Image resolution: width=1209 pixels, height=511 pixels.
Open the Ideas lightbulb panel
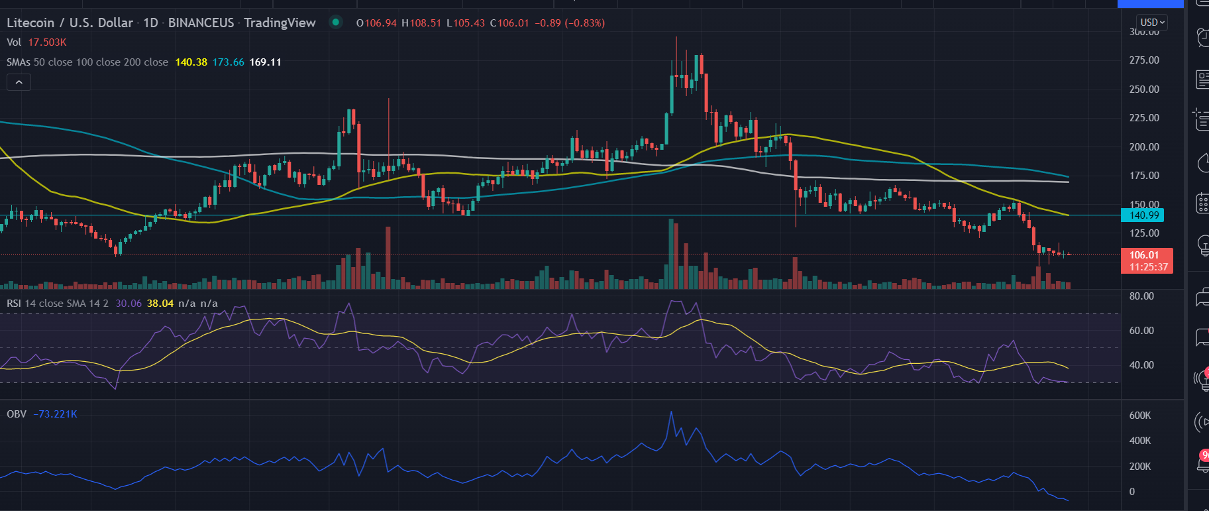1202,245
